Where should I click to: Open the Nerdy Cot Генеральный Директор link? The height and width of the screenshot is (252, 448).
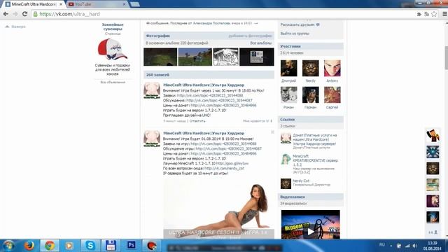point(301,181)
